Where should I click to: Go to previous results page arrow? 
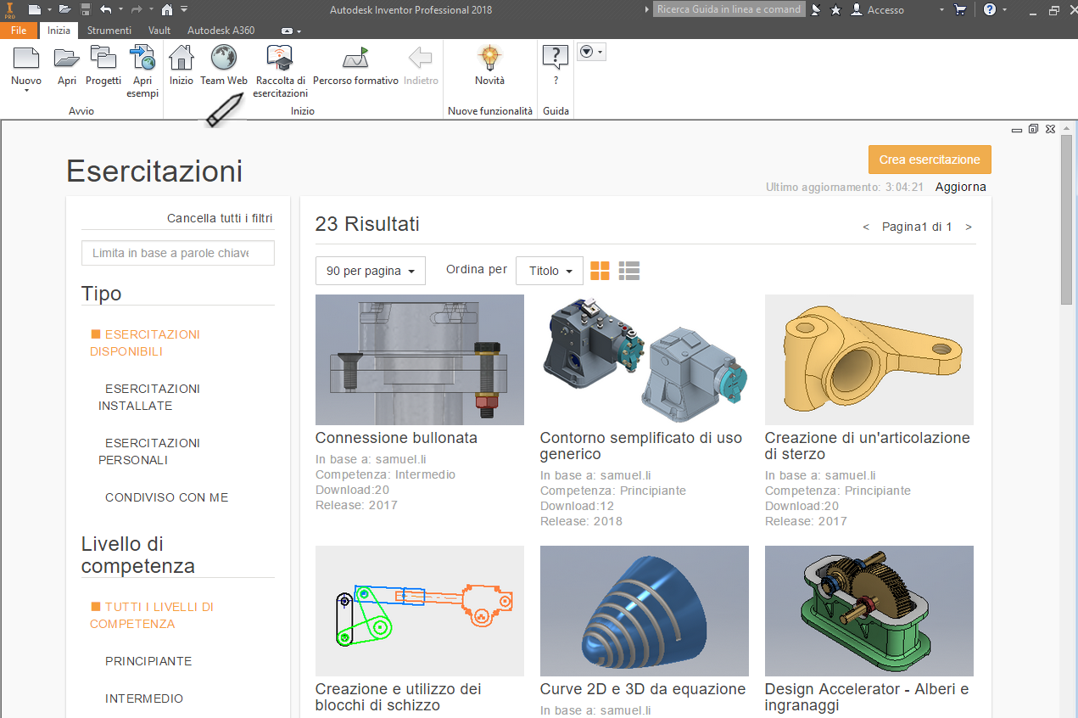pyautogui.click(x=866, y=227)
